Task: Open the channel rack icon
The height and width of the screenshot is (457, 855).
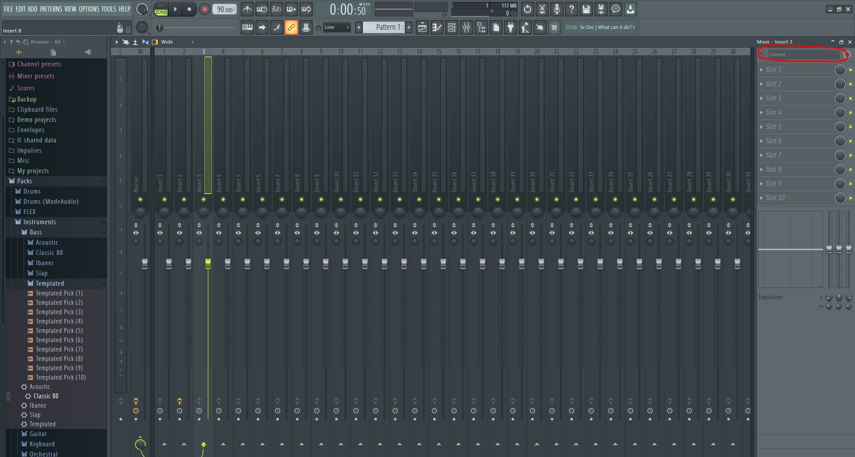Action: click(452, 28)
